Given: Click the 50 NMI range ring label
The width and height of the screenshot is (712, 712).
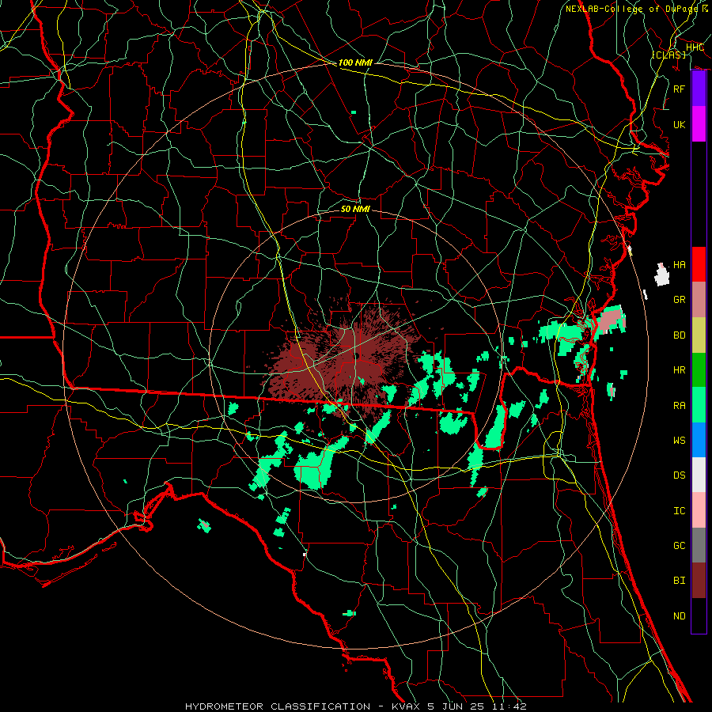Looking at the screenshot, I should coord(355,209).
